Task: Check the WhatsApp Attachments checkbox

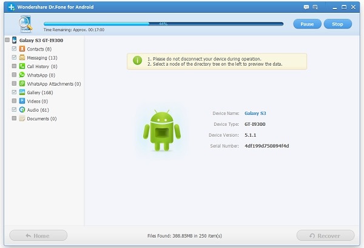Action: pyautogui.click(x=14, y=83)
